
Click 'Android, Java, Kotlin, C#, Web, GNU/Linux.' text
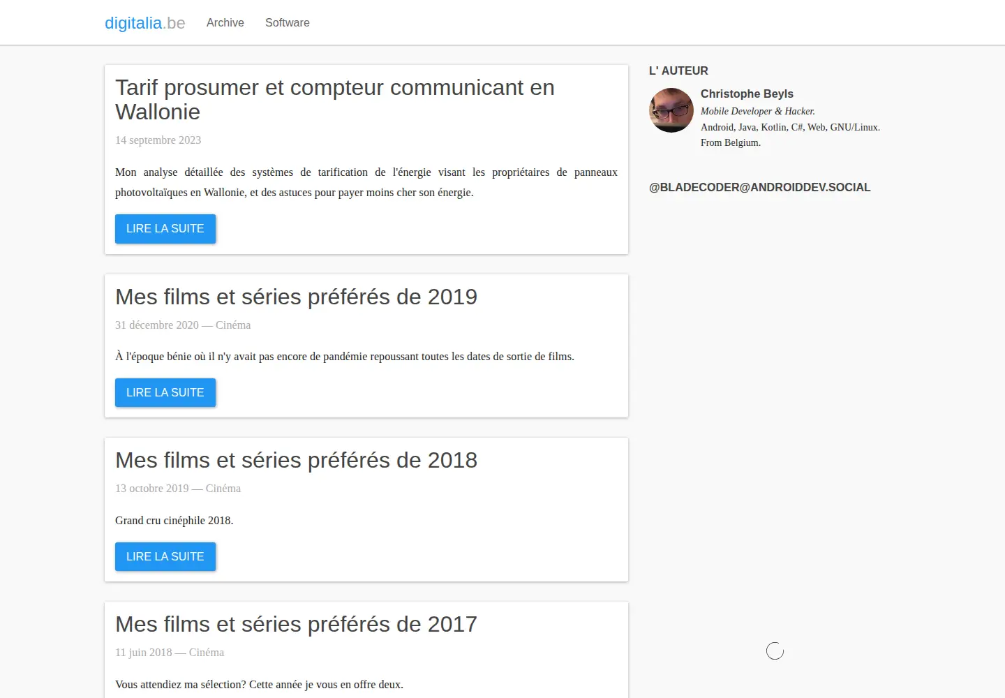pyautogui.click(x=790, y=127)
